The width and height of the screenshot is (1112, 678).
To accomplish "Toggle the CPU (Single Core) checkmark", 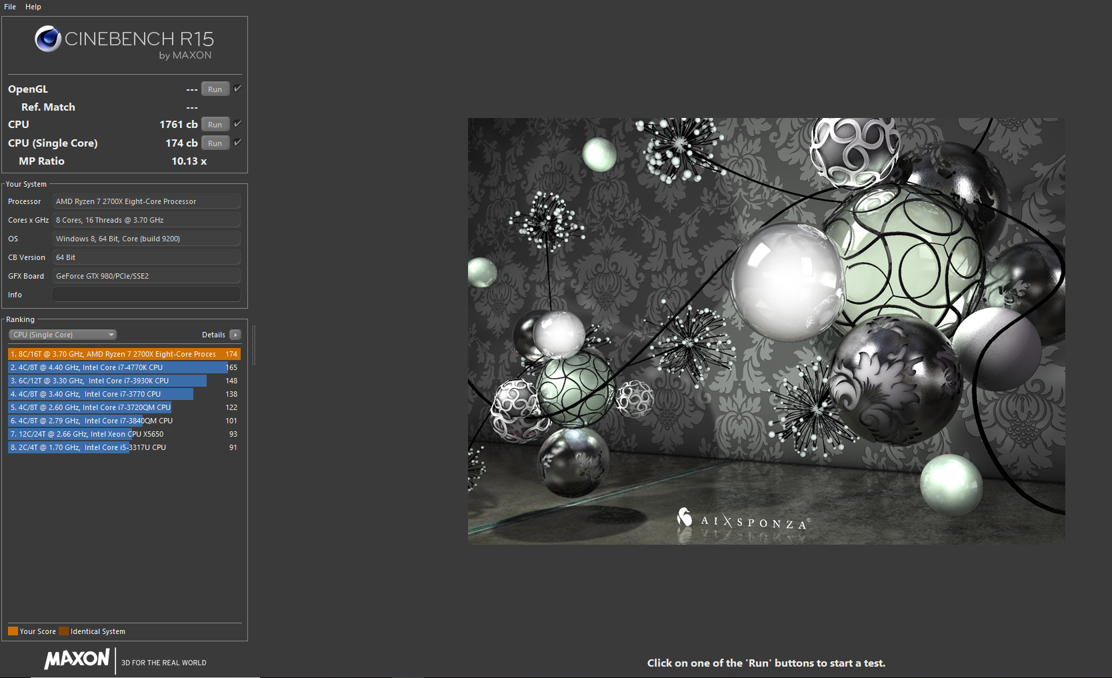I will (238, 141).
